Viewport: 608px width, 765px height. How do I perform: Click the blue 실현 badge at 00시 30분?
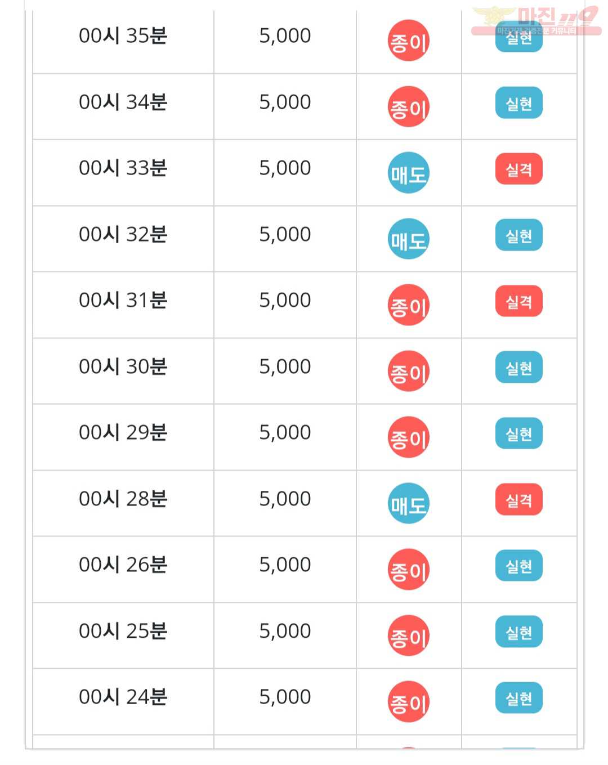pyautogui.click(x=519, y=368)
